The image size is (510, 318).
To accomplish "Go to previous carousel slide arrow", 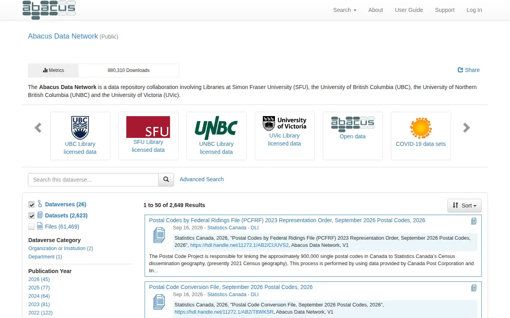I will (38, 128).
